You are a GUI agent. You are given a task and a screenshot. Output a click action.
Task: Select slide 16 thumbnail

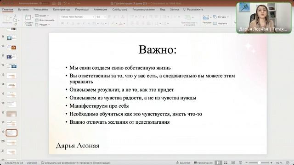(x=11, y=104)
